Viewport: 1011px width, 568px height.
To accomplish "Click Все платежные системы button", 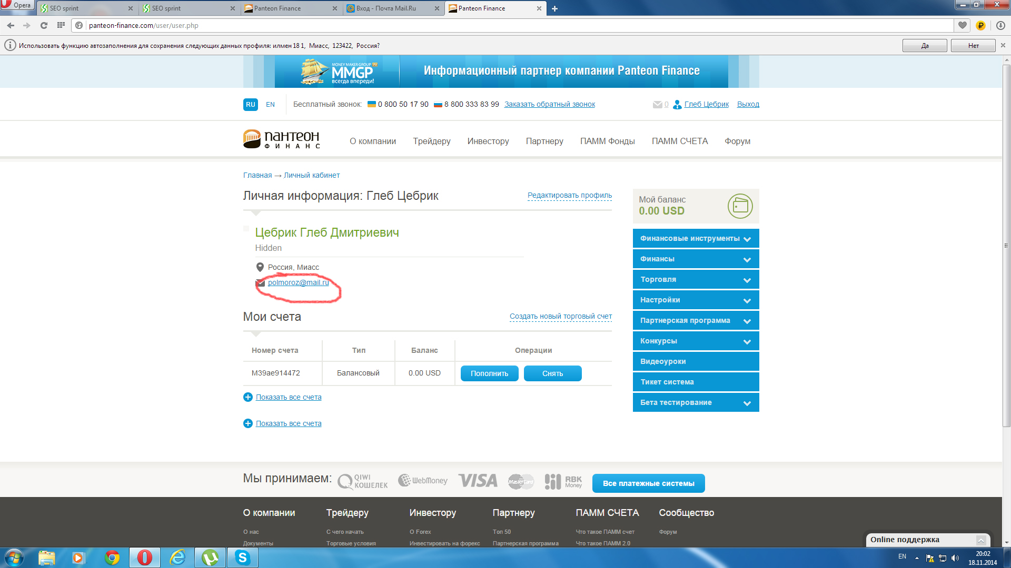I will [648, 483].
